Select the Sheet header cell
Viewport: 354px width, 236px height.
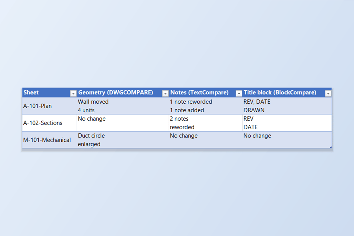[50, 93]
